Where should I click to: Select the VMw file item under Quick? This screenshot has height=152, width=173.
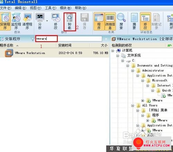click(170, 95)
